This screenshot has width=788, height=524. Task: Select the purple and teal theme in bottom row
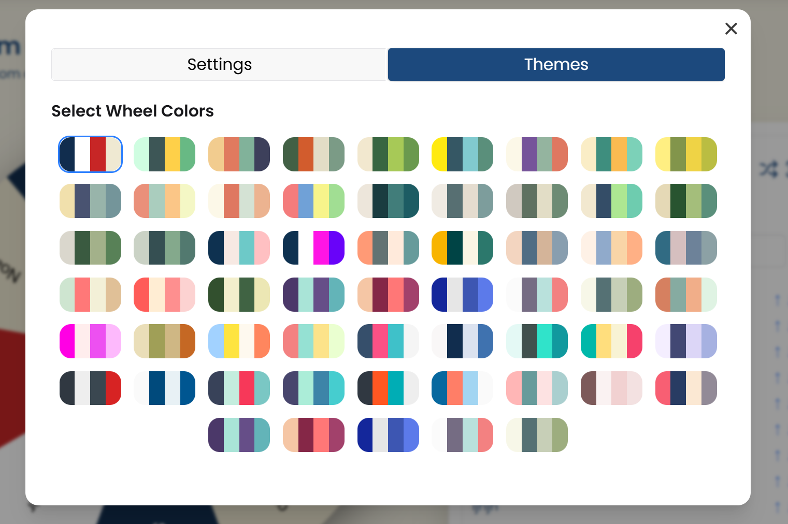point(239,435)
